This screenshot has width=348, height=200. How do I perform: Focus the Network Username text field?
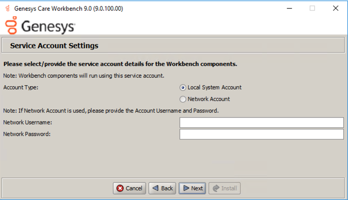tap(261, 123)
